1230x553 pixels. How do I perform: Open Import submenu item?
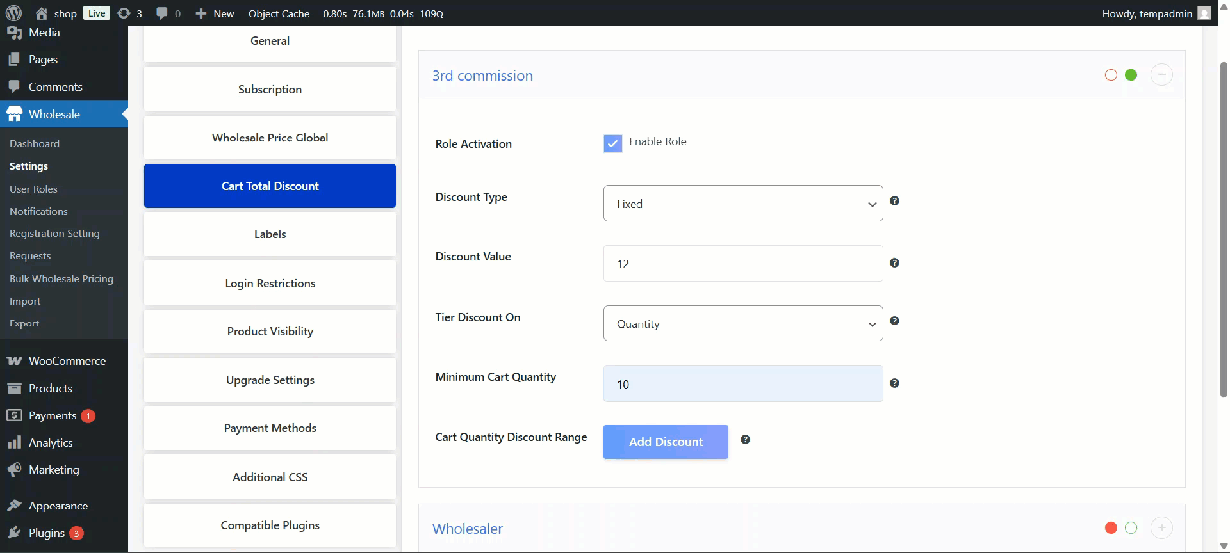[x=25, y=301]
